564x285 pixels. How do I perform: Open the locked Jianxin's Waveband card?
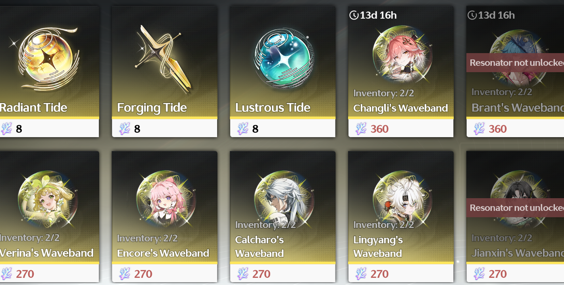click(515, 216)
